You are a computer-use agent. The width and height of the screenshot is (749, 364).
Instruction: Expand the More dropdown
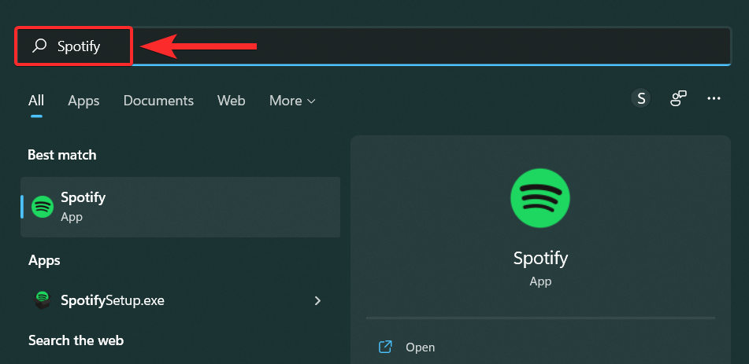[292, 101]
